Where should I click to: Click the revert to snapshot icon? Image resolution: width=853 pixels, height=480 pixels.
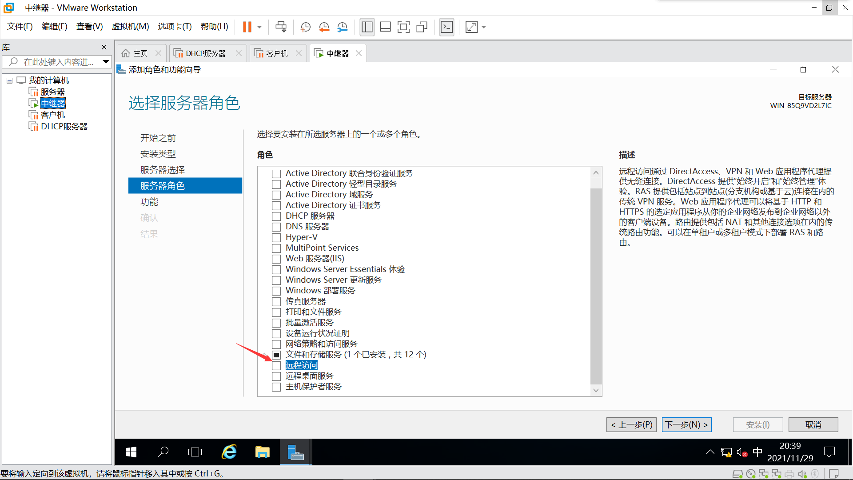(x=324, y=27)
